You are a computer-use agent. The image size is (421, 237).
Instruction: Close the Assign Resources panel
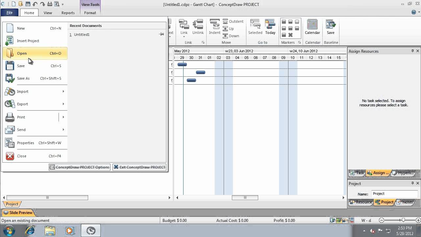pos(418,51)
